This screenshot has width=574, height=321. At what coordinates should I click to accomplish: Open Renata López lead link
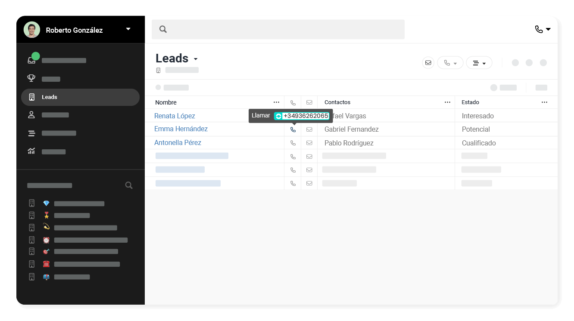point(175,116)
